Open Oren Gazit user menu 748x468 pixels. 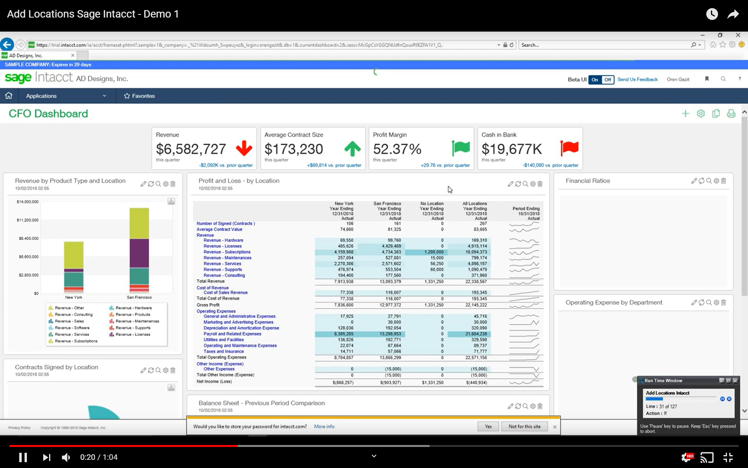click(678, 80)
